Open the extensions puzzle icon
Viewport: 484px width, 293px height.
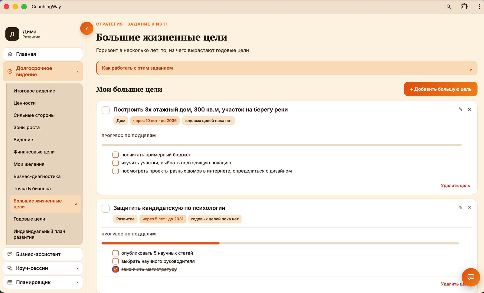(464, 6)
